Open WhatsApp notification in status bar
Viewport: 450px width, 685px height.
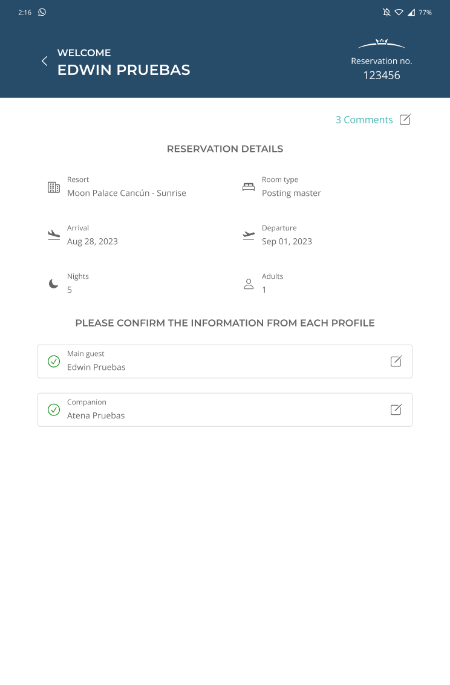[42, 12]
